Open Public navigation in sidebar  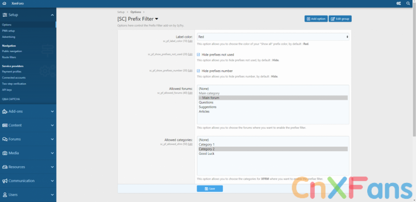pyautogui.click(x=12, y=51)
